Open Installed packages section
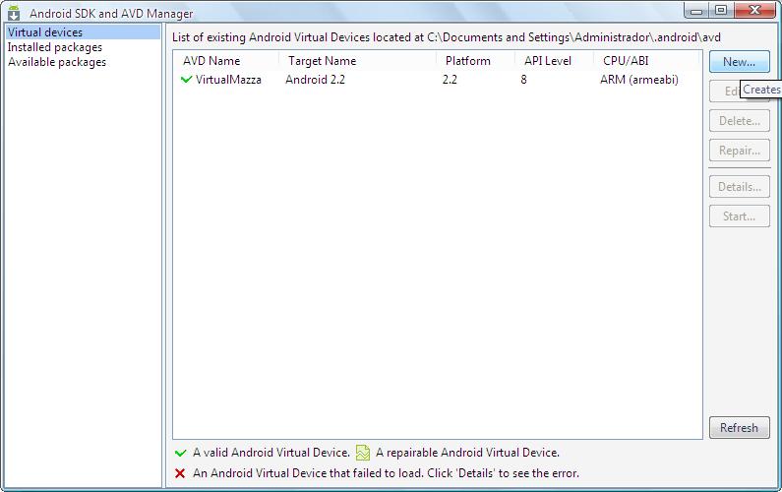Viewport: 782px width, 492px height. 55,47
